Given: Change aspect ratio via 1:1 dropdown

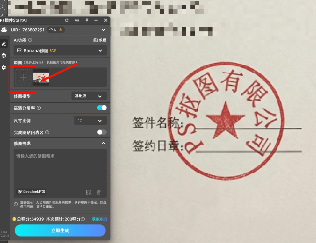Looking at the screenshot, I should pyautogui.click(x=90, y=121).
